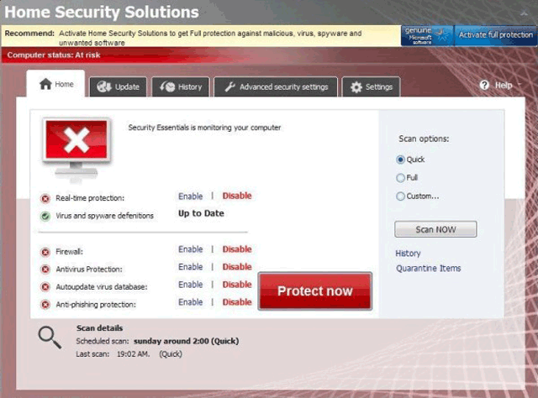Open the Advanced security settings tab
Screen dimensions: 538x398
[276, 86]
